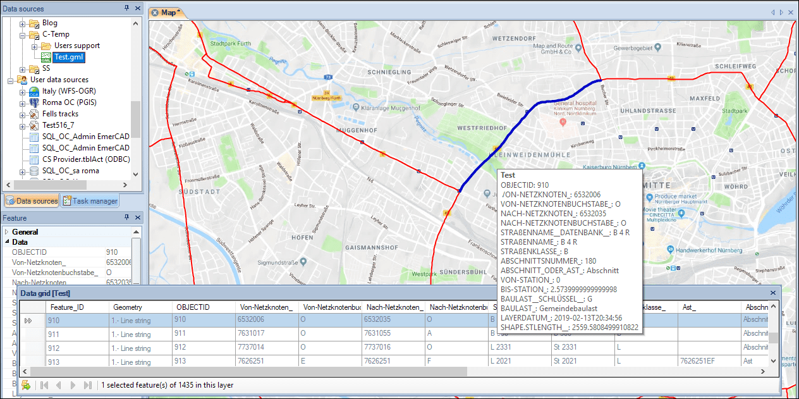
Task: Click the Roma OC PostGIS elephant icon
Action: pyautogui.click(x=34, y=103)
